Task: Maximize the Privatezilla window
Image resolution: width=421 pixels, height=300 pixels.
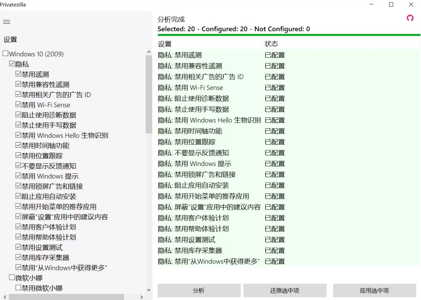Action: (x=391, y=5)
